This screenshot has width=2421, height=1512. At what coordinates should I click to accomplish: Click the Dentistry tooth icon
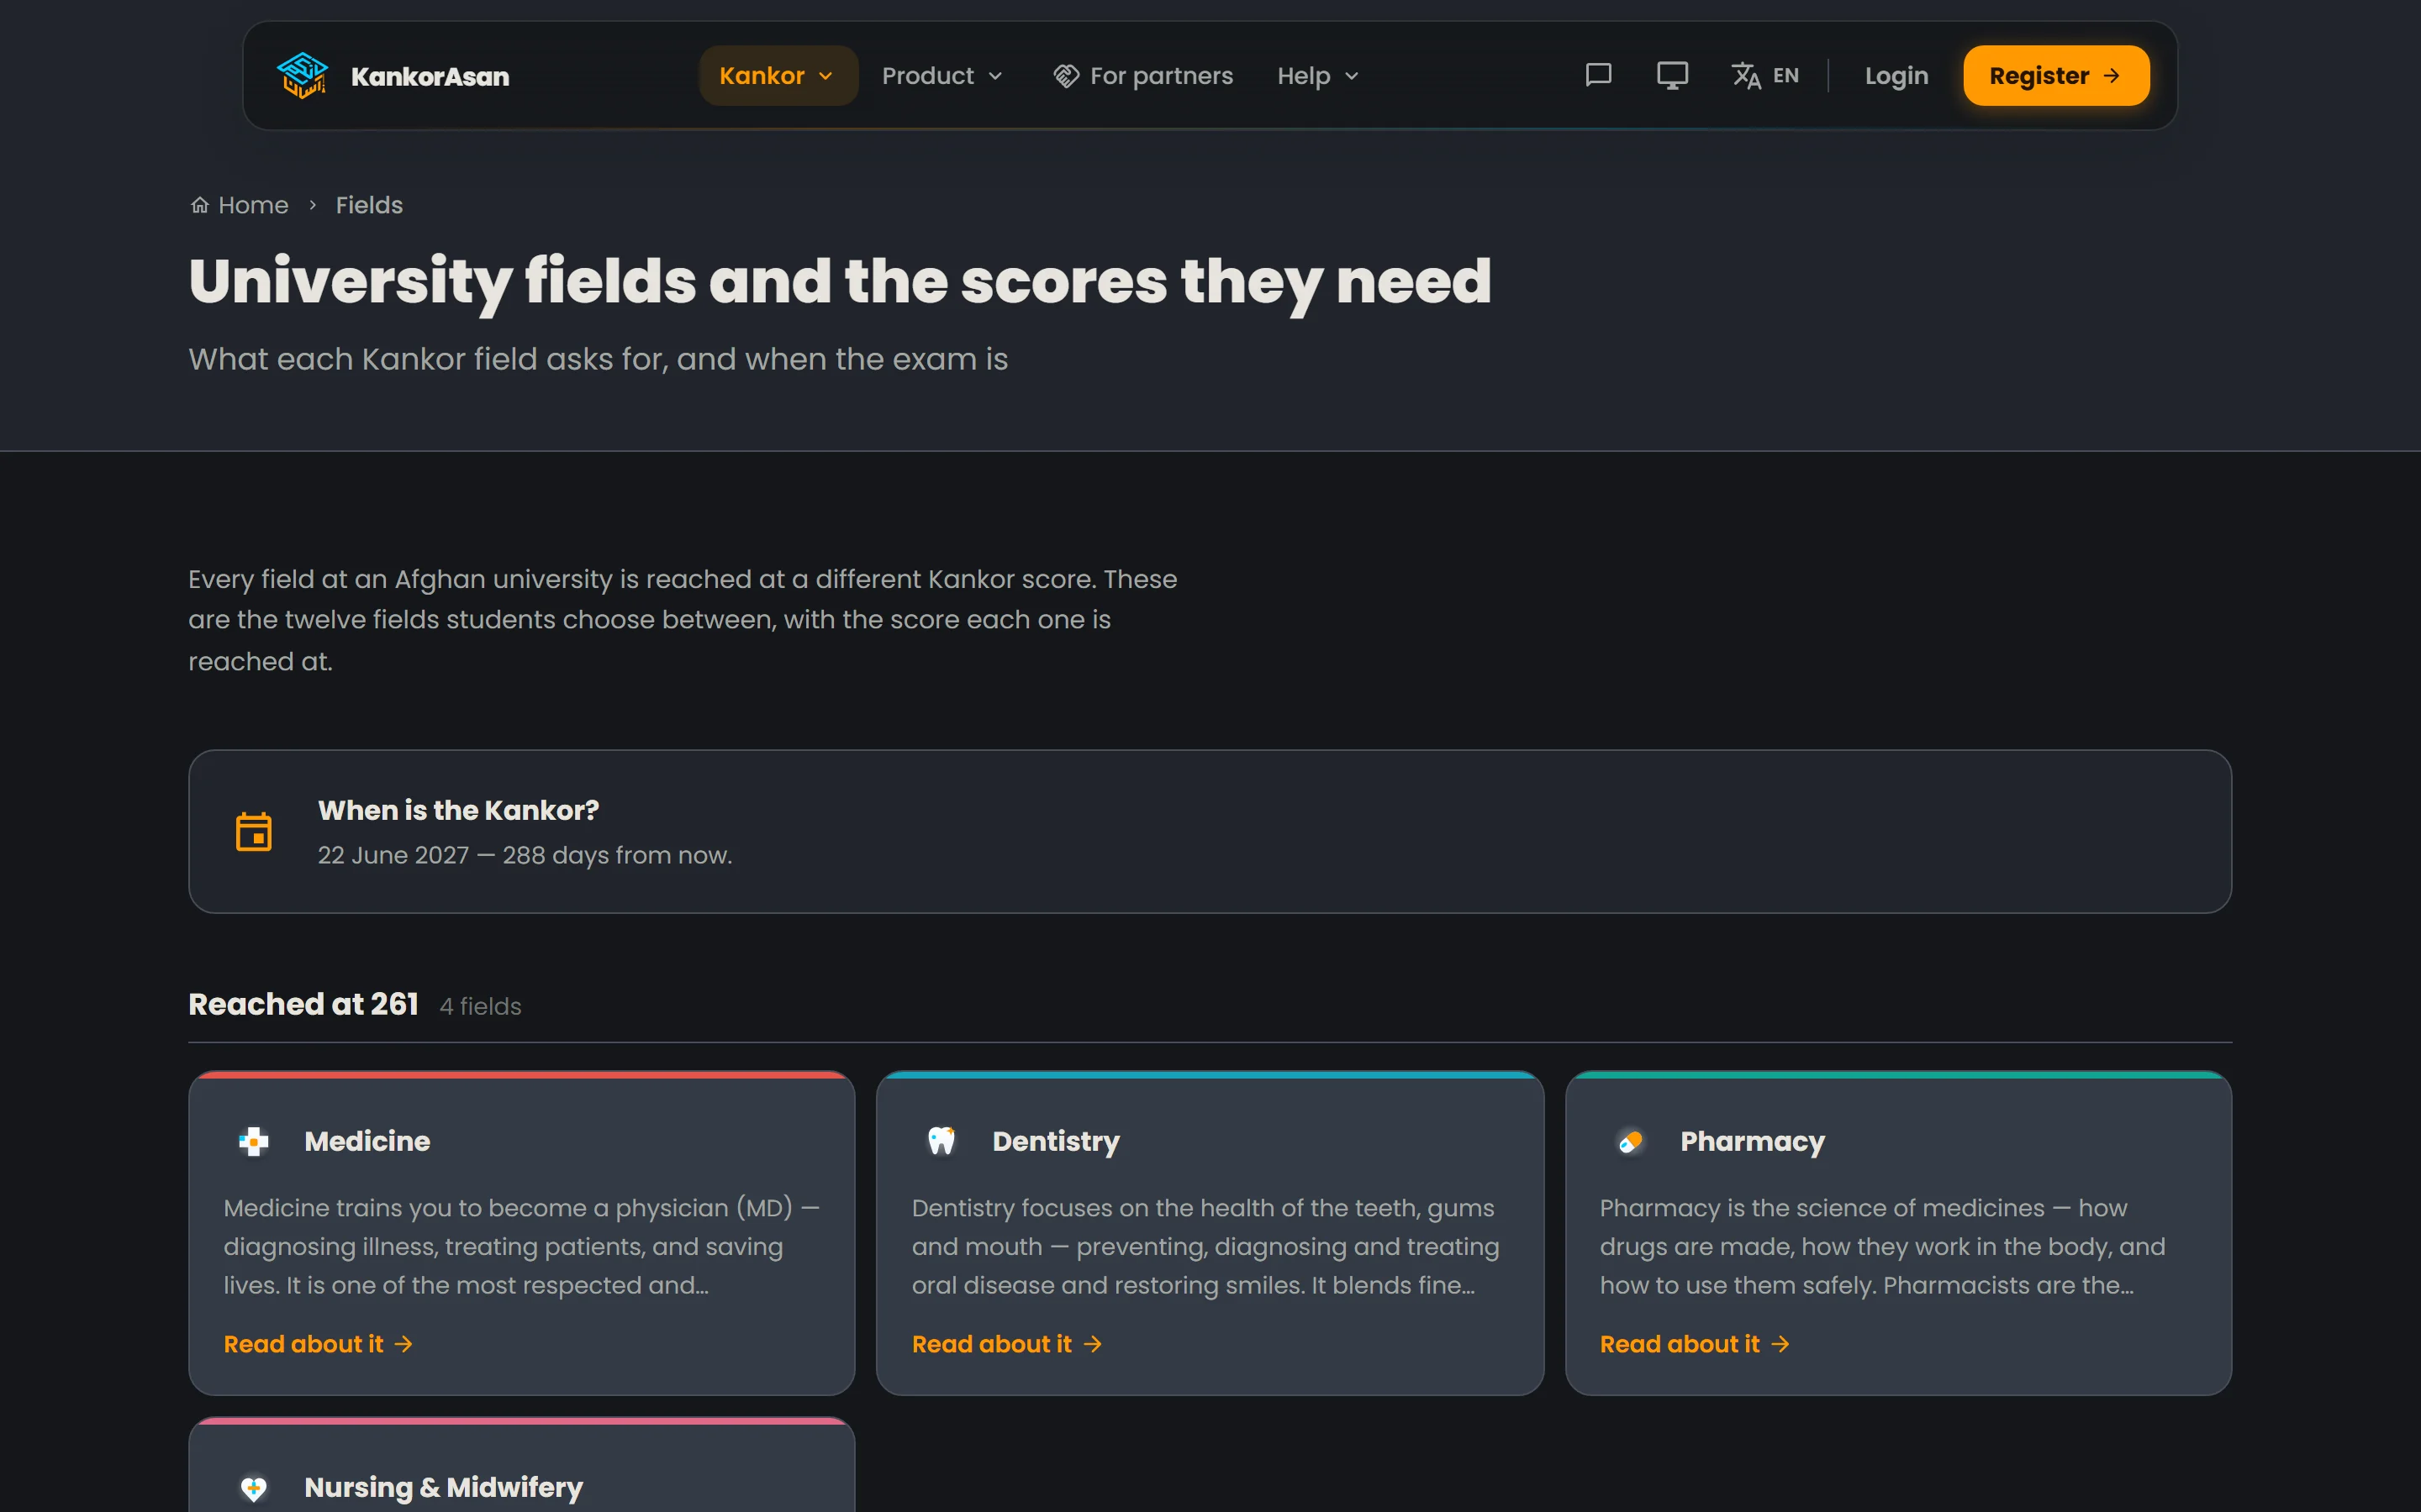(x=941, y=1141)
